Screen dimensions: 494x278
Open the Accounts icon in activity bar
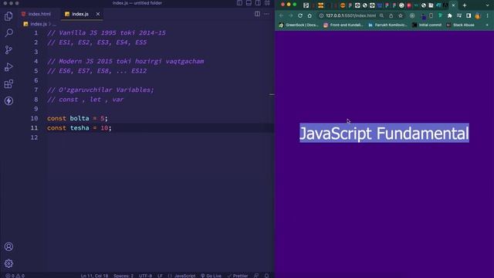coord(8,246)
